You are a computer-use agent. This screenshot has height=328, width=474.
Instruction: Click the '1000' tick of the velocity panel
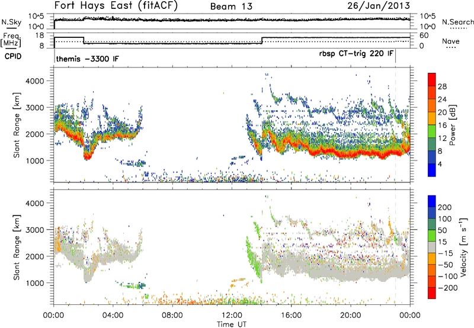coord(34,283)
